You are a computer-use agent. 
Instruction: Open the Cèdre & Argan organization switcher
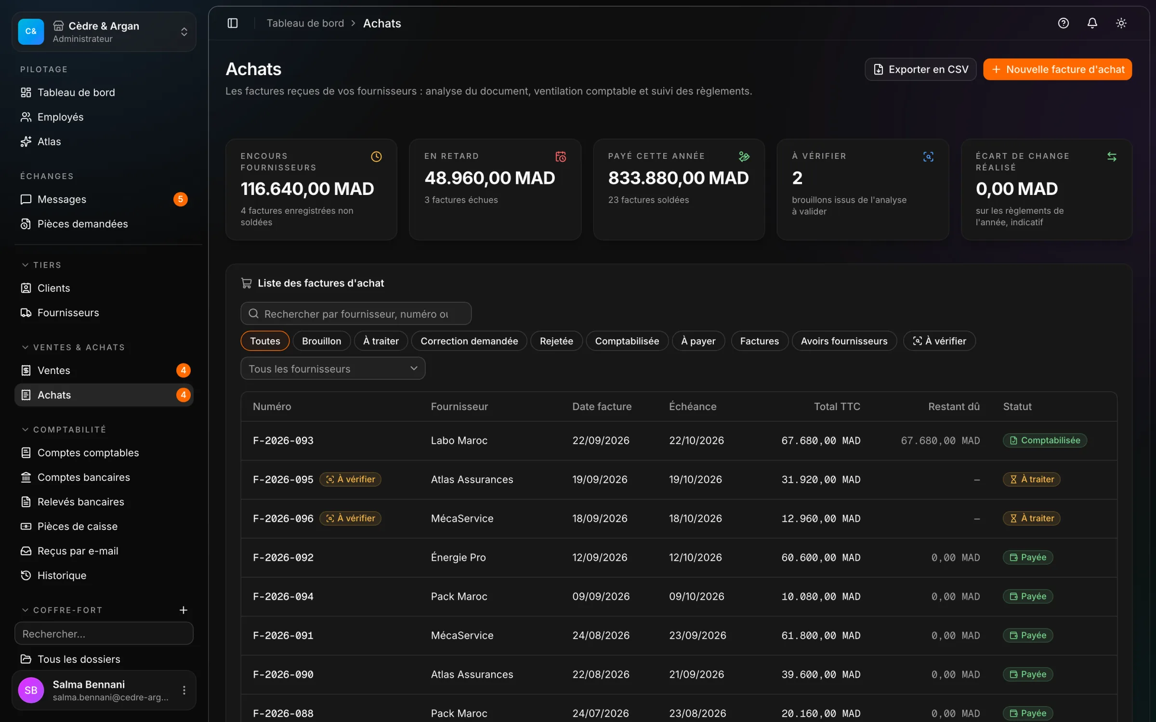[x=104, y=32]
